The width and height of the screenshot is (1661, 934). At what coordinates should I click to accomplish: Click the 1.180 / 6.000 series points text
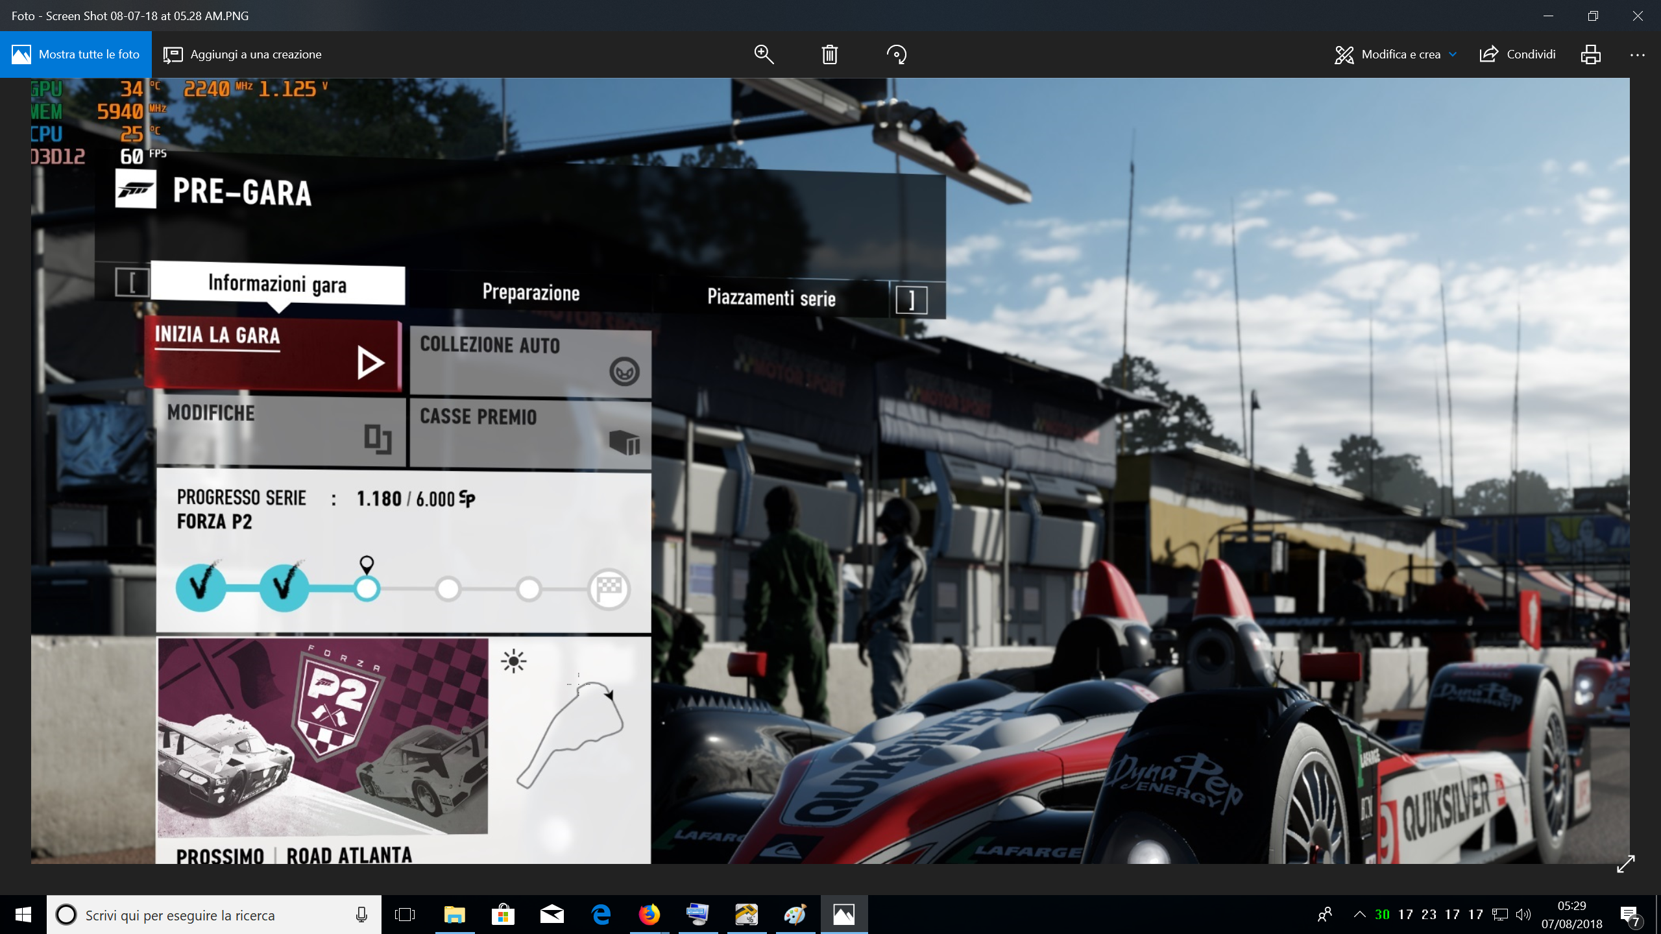click(416, 499)
